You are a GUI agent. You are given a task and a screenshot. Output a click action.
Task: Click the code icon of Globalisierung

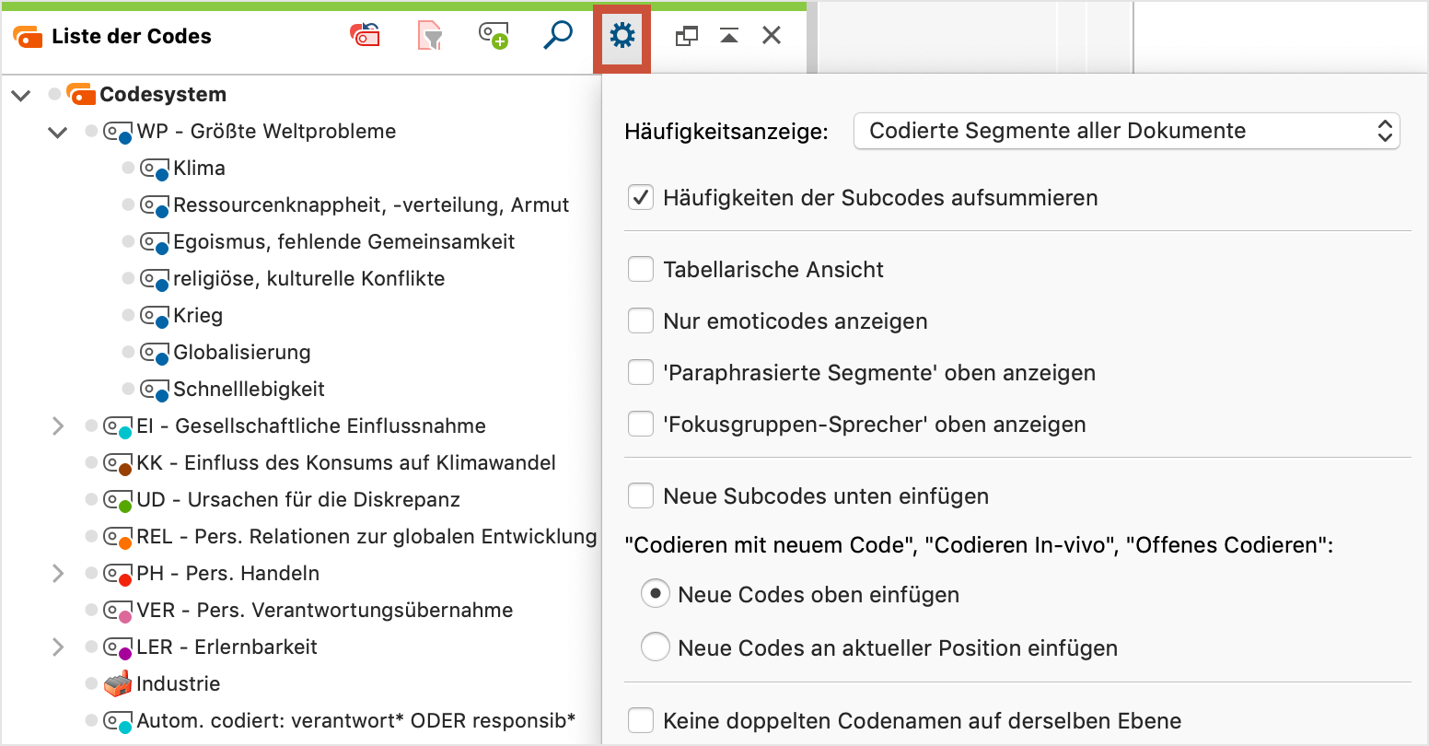click(x=155, y=353)
